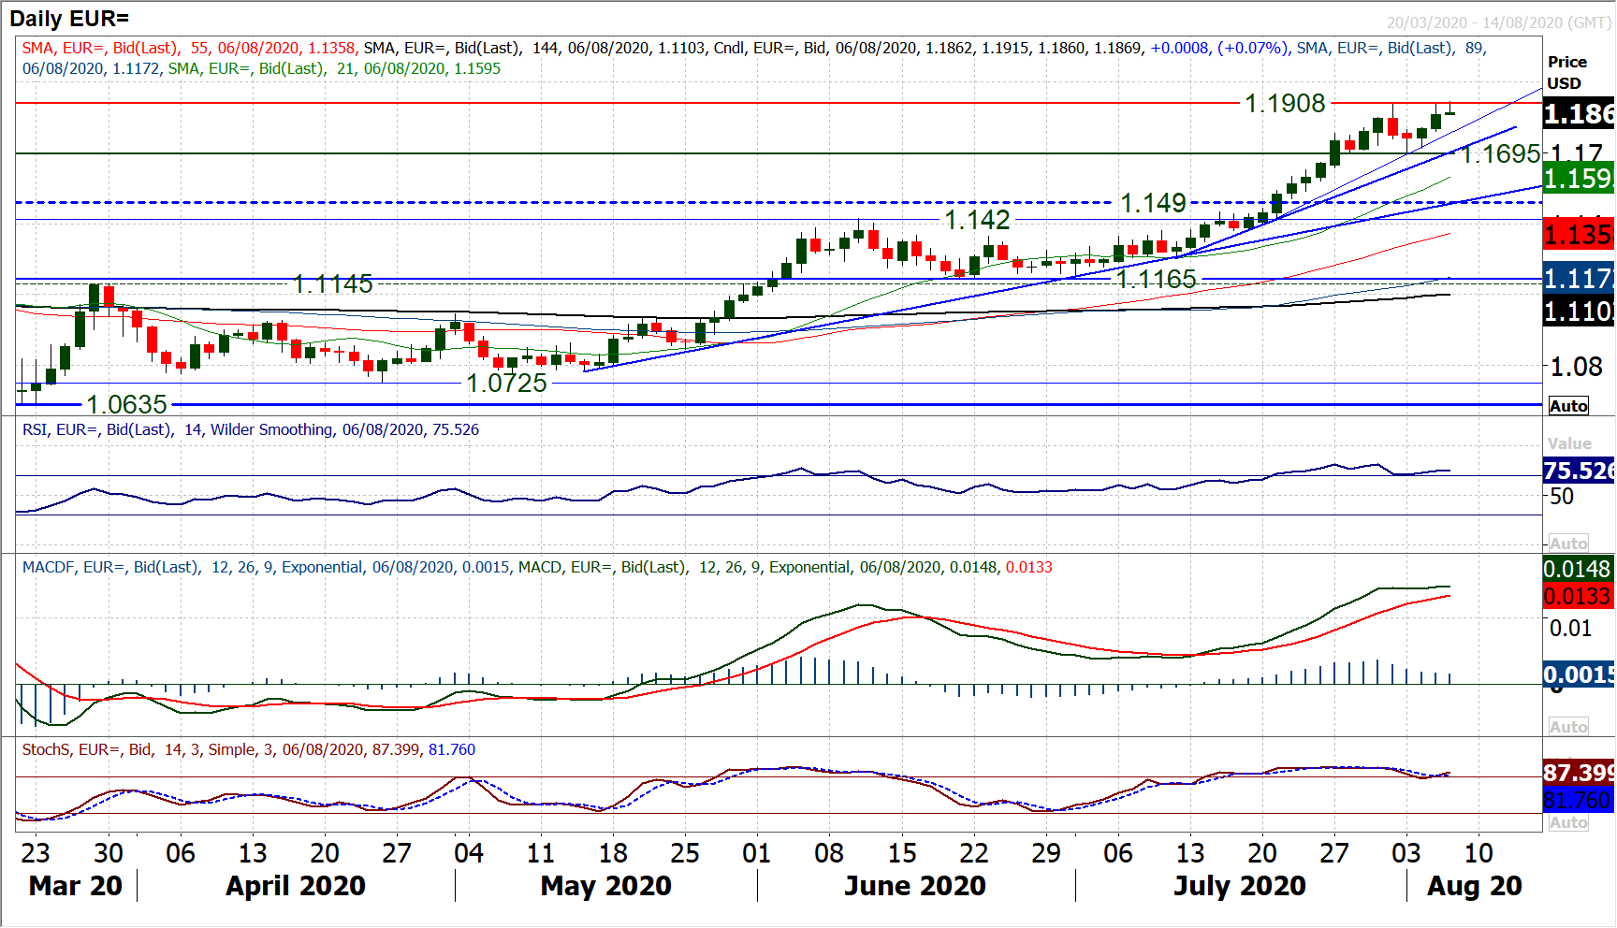Click the red 0.0133 signal value tag

point(1578,596)
